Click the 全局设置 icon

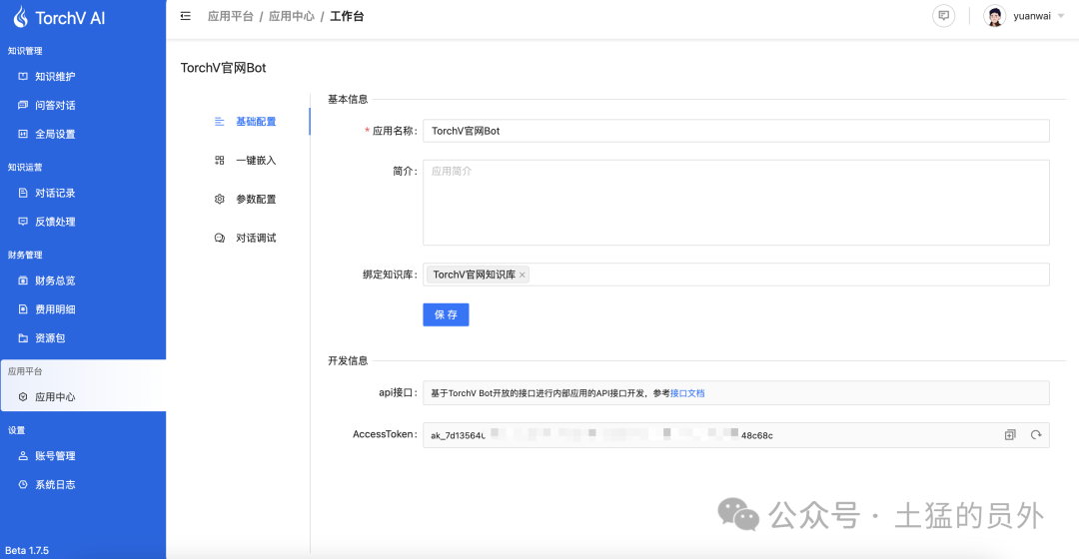click(23, 134)
